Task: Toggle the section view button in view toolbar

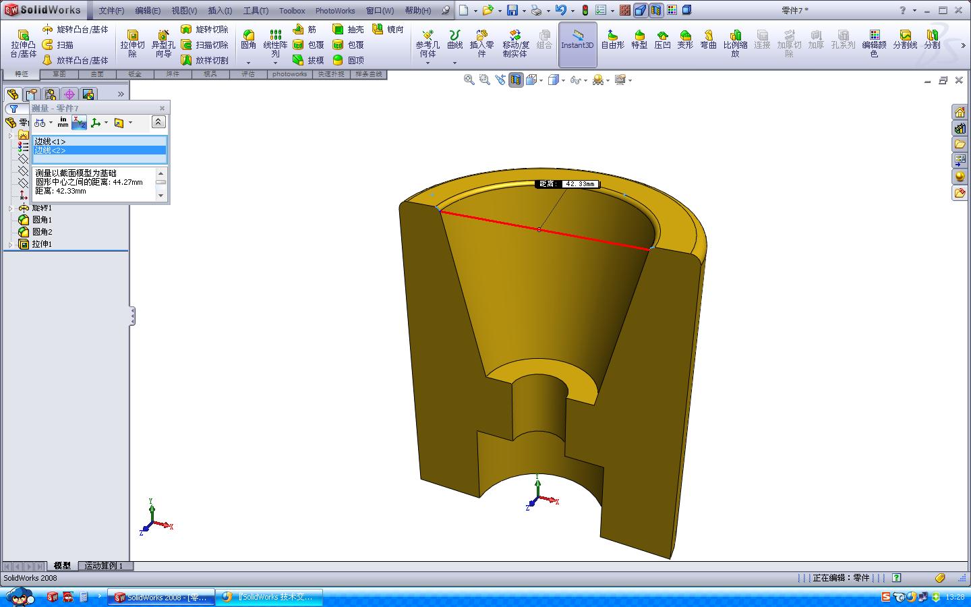Action: pyautogui.click(x=516, y=80)
